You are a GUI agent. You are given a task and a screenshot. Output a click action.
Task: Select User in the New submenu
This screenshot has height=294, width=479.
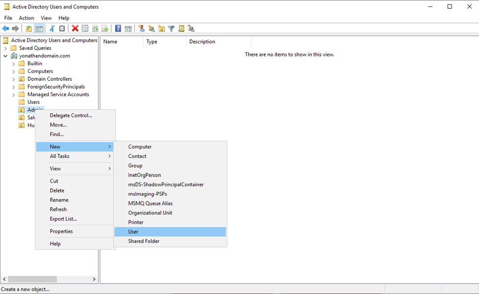pos(170,232)
